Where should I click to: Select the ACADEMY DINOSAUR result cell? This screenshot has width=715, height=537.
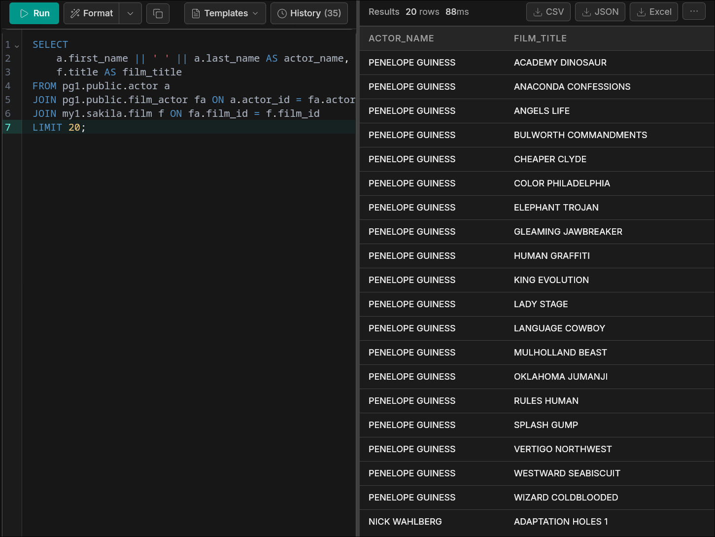[560, 63]
